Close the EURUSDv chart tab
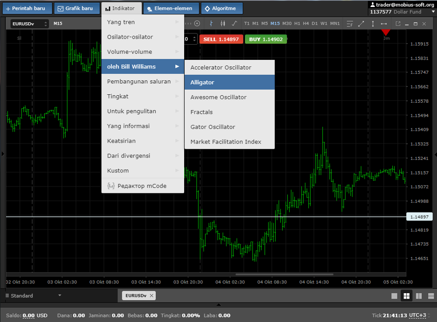 point(152,296)
